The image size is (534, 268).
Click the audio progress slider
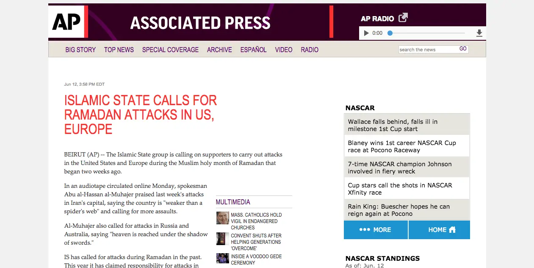426,33
